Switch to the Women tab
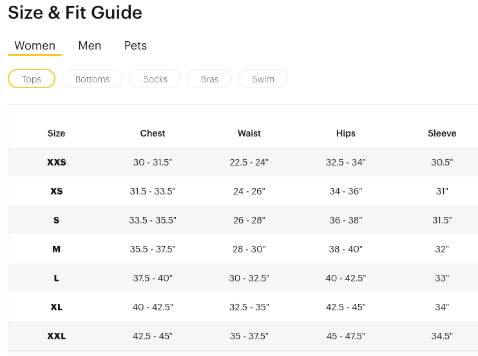 pos(35,46)
